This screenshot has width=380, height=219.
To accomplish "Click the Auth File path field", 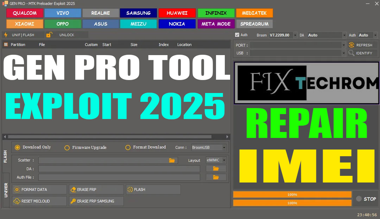I will pos(119,178).
